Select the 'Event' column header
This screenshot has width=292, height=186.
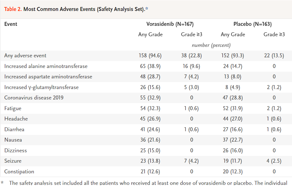point(11,24)
